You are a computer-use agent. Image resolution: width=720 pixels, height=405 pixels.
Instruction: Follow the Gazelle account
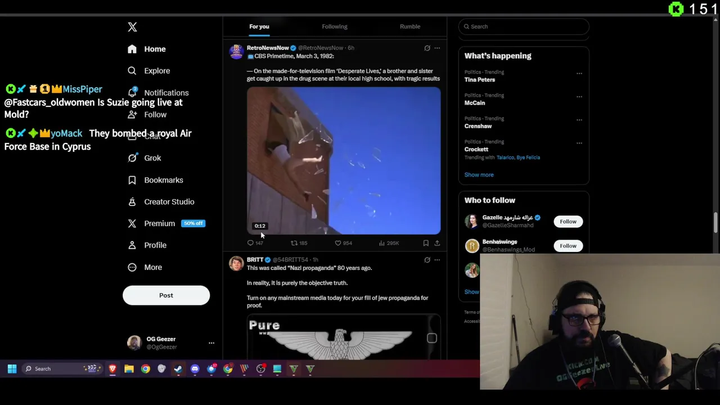[x=568, y=222]
